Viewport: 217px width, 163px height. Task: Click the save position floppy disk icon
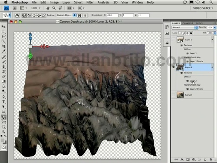click(x=79, y=15)
